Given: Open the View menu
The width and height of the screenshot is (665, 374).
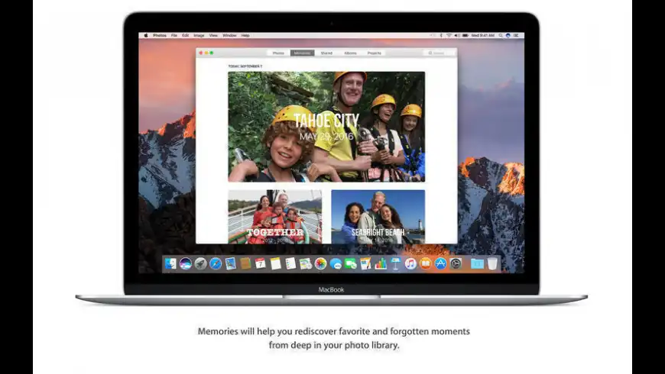Looking at the screenshot, I should click(x=213, y=36).
